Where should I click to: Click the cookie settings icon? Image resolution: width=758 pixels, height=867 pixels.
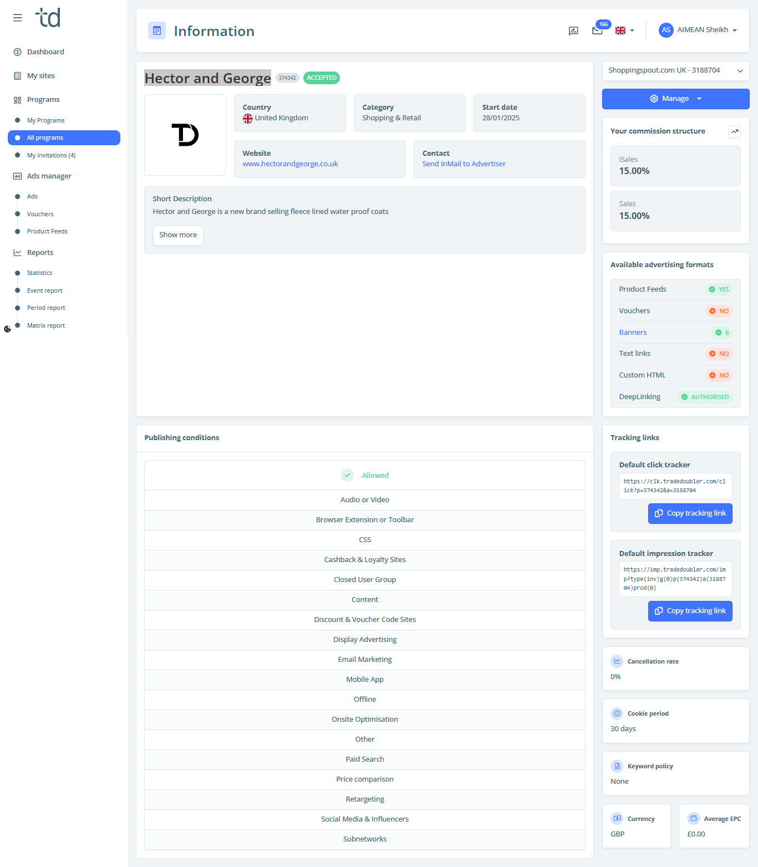[7, 329]
